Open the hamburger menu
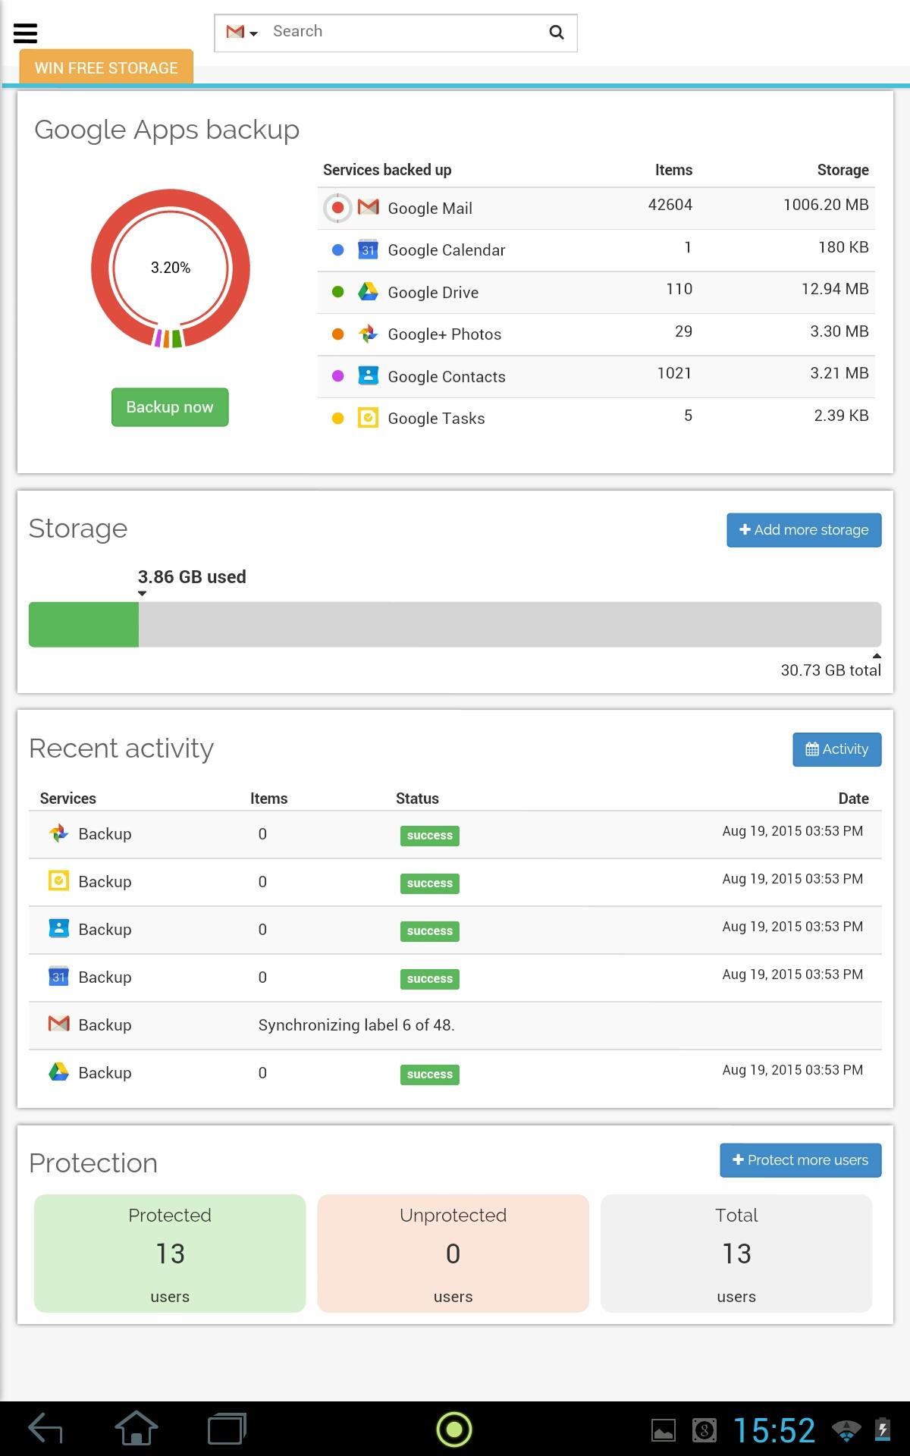The image size is (910, 1456). pyautogui.click(x=26, y=33)
